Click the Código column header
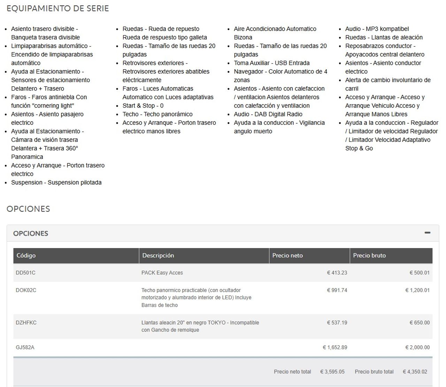The width and height of the screenshot is (446, 387). point(26,255)
